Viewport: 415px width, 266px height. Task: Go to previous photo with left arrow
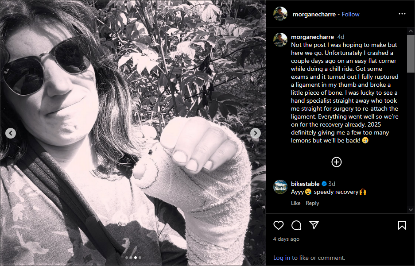point(11,133)
